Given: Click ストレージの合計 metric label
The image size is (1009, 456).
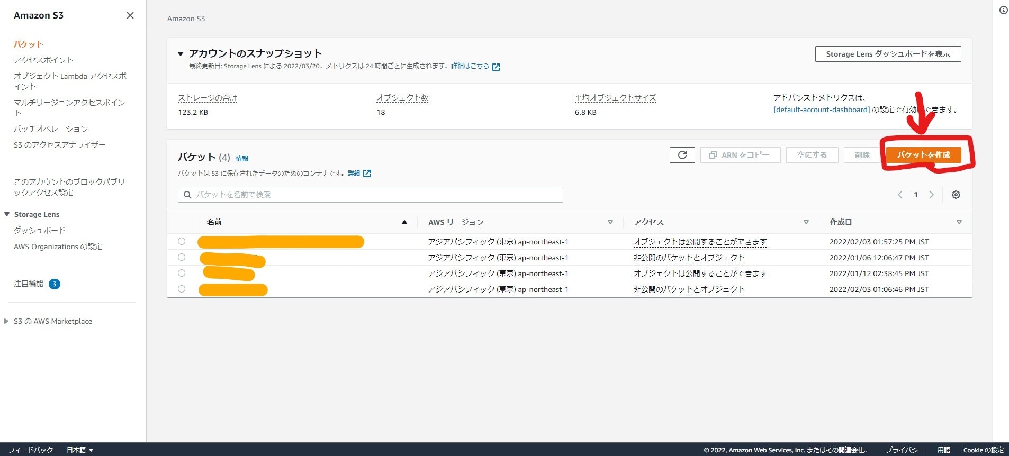Looking at the screenshot, I should pyautogui.click(x=208, y=98).
